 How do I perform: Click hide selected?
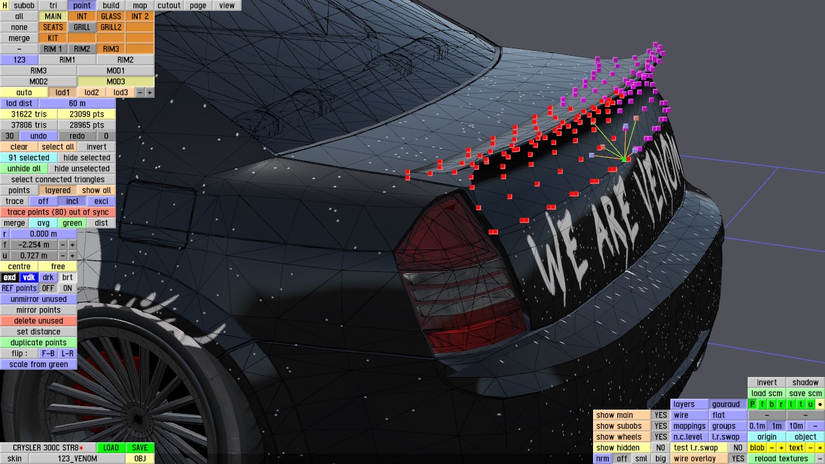click(x=87, y=158)
